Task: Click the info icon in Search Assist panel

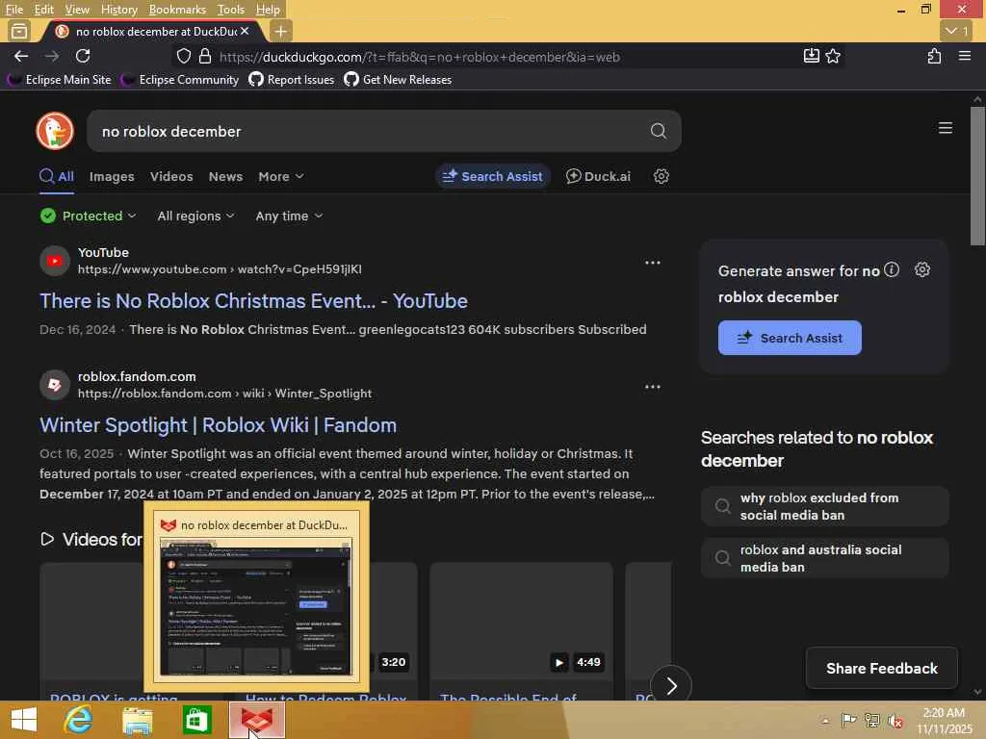Action: [x=892, y=270]
